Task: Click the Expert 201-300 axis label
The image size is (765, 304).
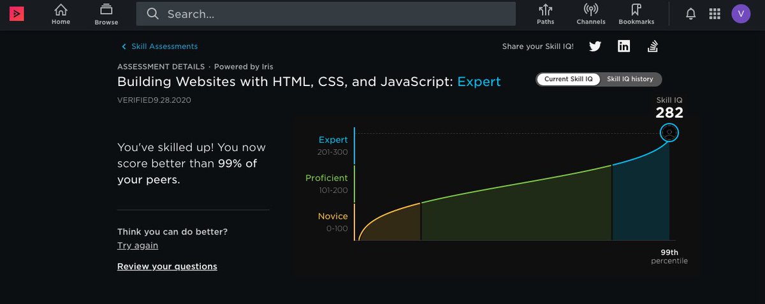Action: point(333,145)
